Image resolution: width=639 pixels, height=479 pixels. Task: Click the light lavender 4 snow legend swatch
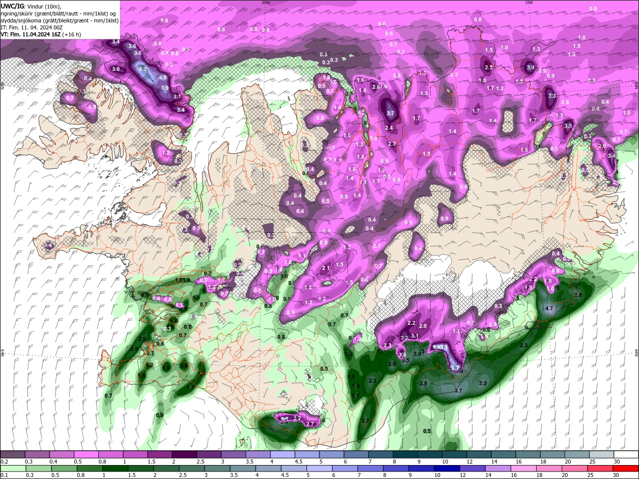[x=282, y=455]
